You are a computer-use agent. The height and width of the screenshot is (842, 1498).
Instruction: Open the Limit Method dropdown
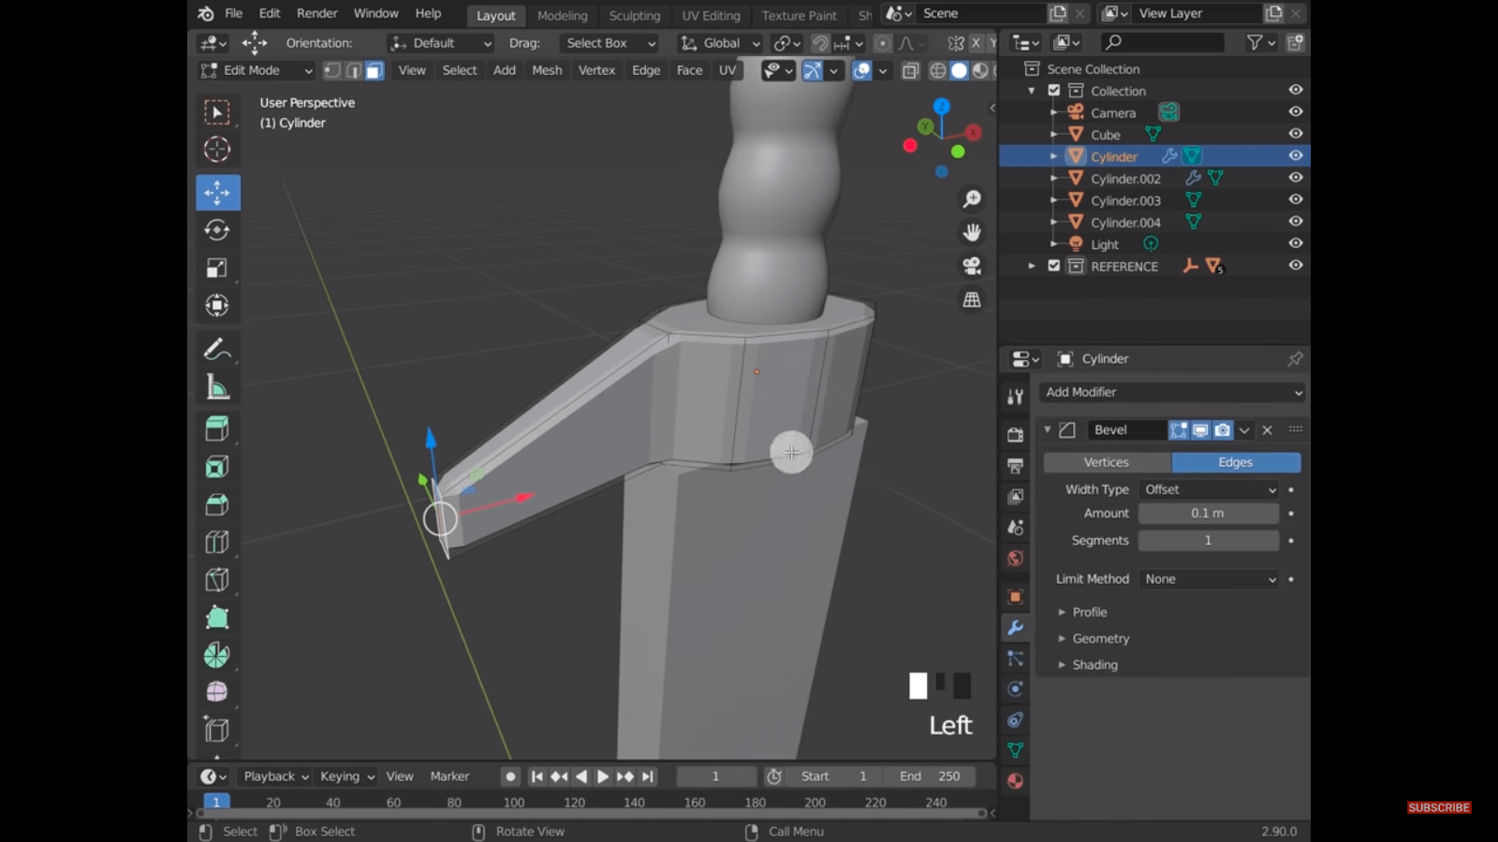coord(1209,578)
